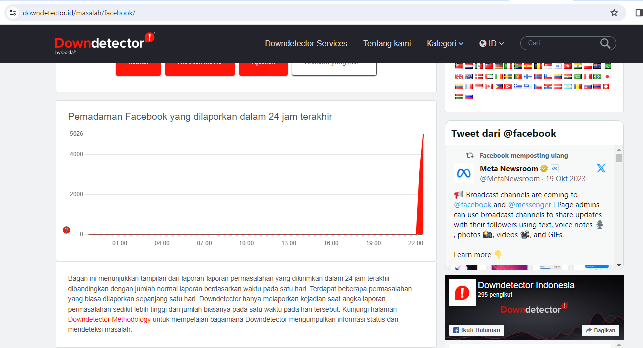Screen dimensions: 643x348
Task: Click the search magnifier icon
Action: tap(605, 43)
